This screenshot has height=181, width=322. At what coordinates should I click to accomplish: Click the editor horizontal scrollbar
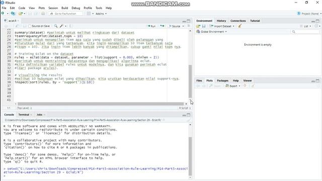tap(101, 104)
